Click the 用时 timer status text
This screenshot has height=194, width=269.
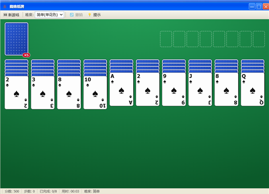click(x=70, y=191)
